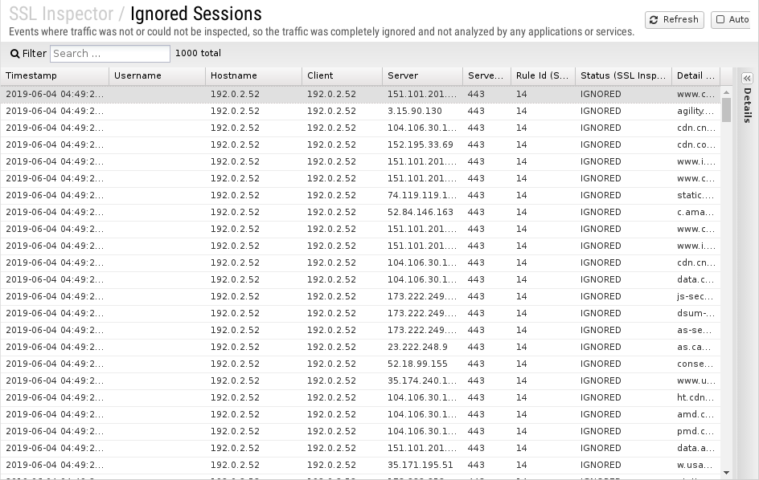Click the Filter magnifier icon
Screen dimensions: 759x480
pos(15,54)
